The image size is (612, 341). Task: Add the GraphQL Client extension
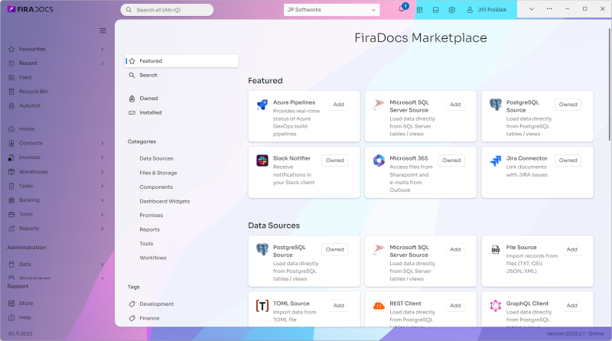(x=571, y=306)
